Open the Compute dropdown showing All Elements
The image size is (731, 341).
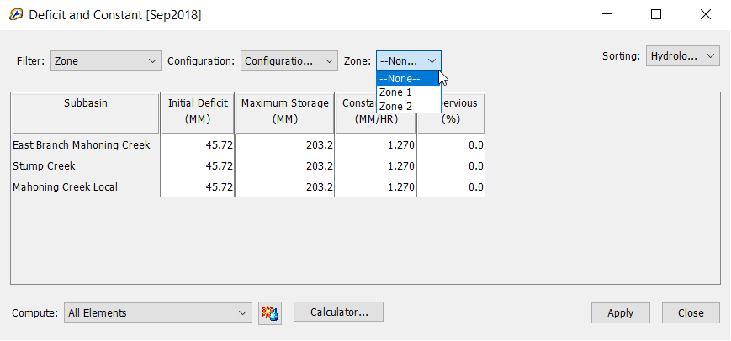pyautogui.click(x=158, y=313)
